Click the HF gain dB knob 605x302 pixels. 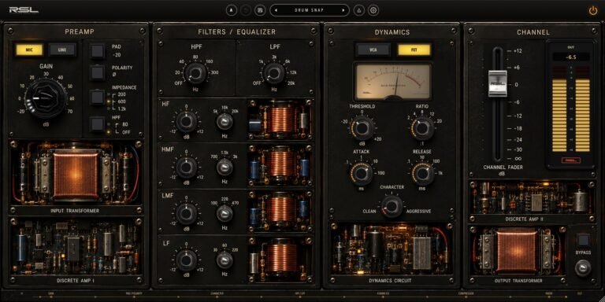[x=187, y=122]
